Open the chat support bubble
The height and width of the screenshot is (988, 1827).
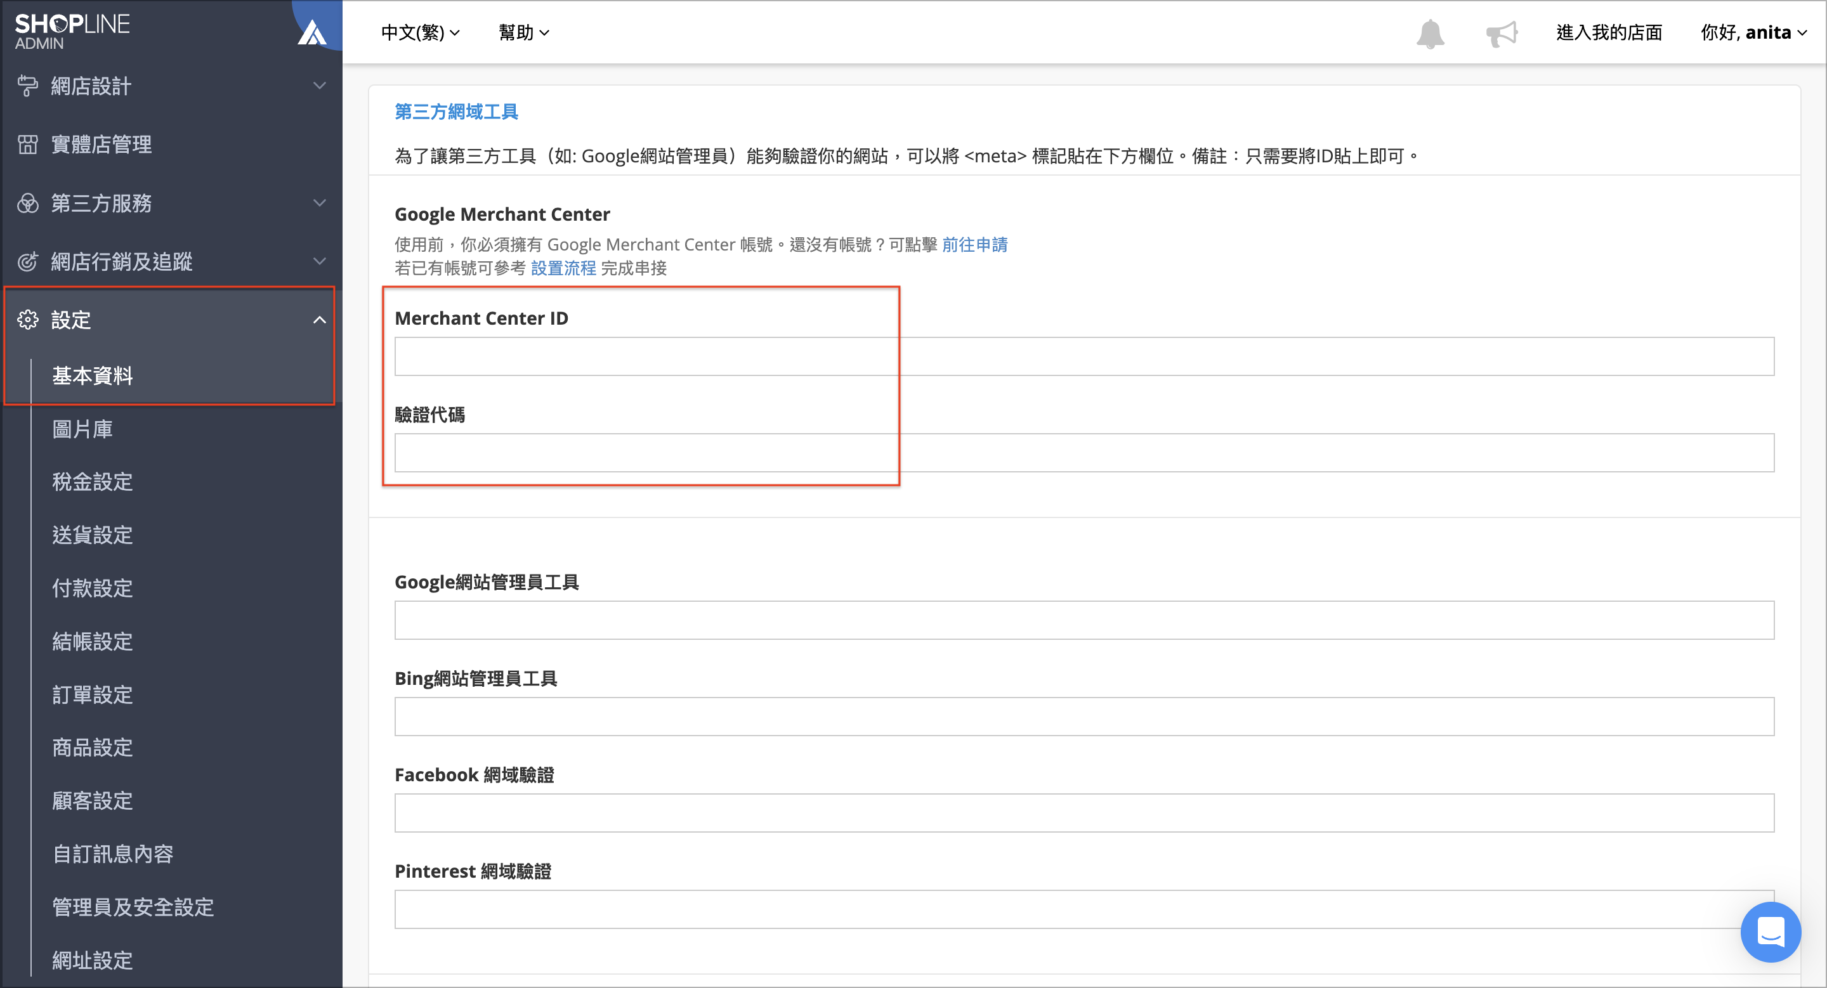point(1771,932)
